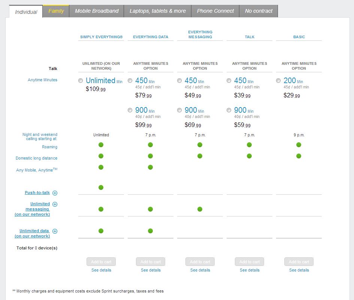Expand the Push-to-talk plus icon
Image resolution: width=354 pixels, height=300 pixels.
[x=55, y=193]
